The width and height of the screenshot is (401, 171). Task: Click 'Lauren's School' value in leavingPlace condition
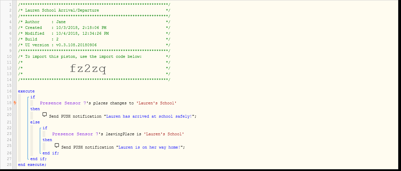pyautogui.click(x=164, y=134)
